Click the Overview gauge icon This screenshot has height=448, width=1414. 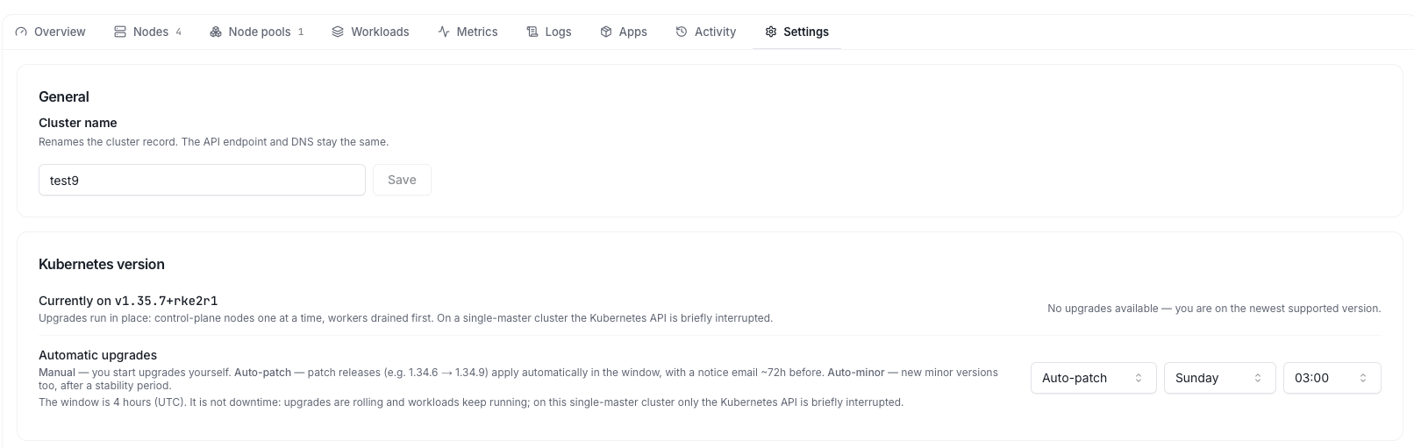tap(21, 32)
